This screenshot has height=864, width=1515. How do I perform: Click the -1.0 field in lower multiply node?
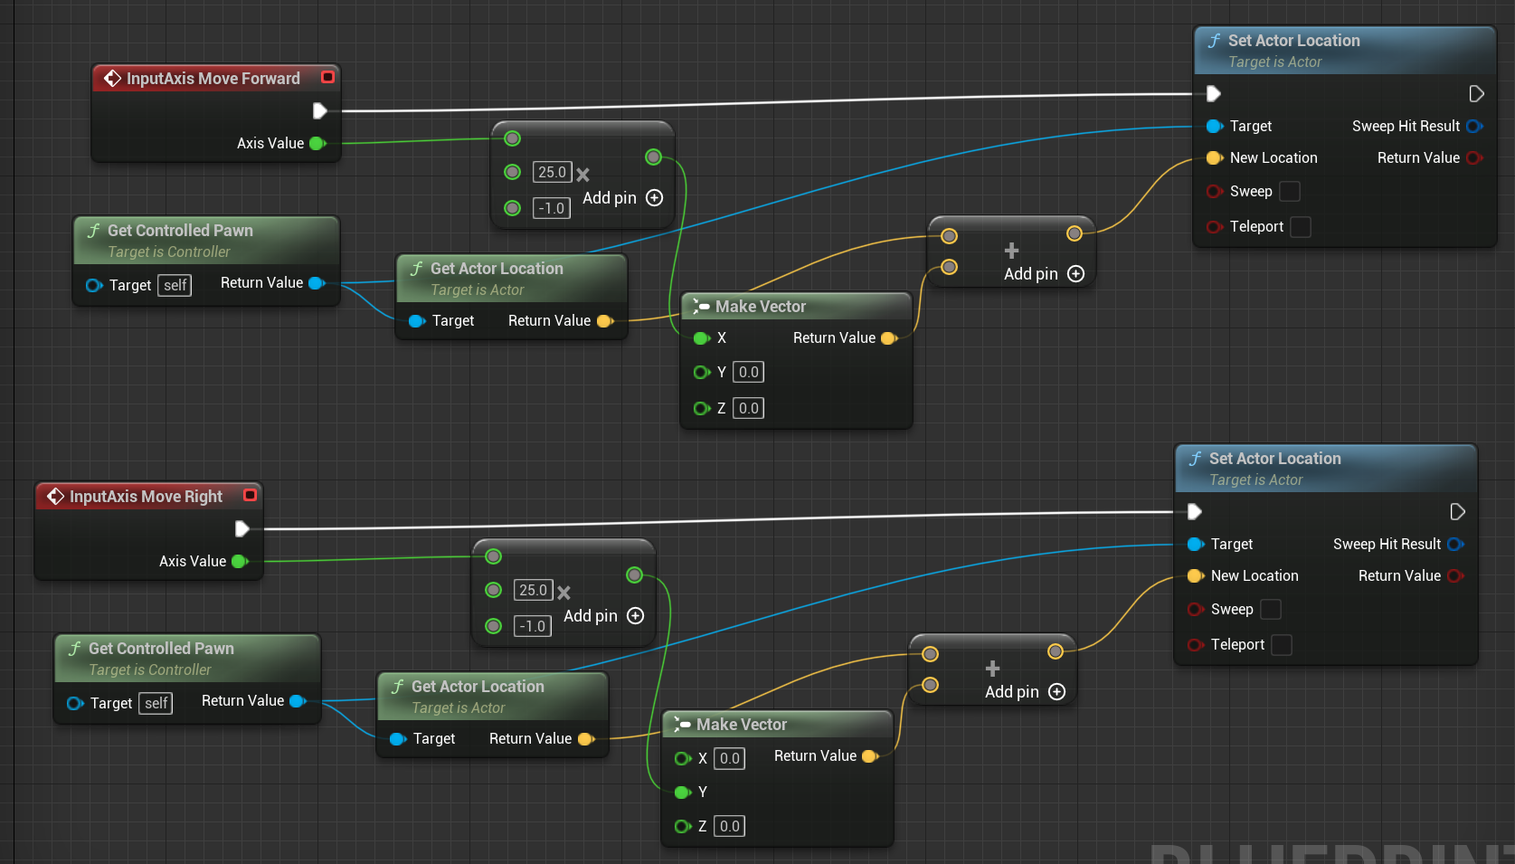533,626
